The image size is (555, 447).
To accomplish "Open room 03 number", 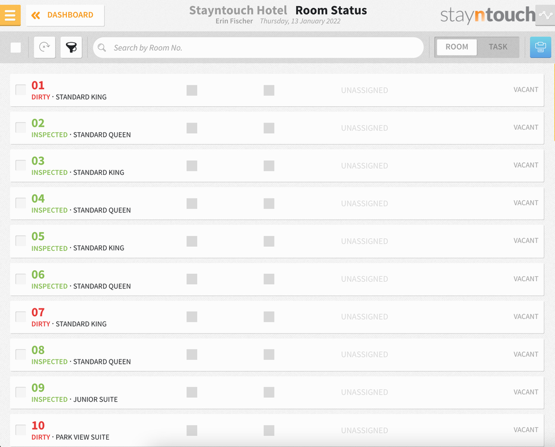I will (x=38, y=161).
